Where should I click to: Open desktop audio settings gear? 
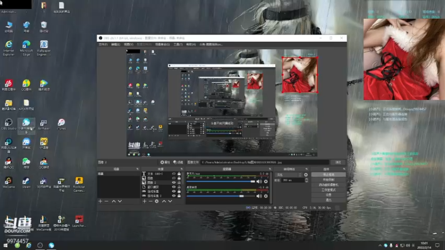[266, 196]
